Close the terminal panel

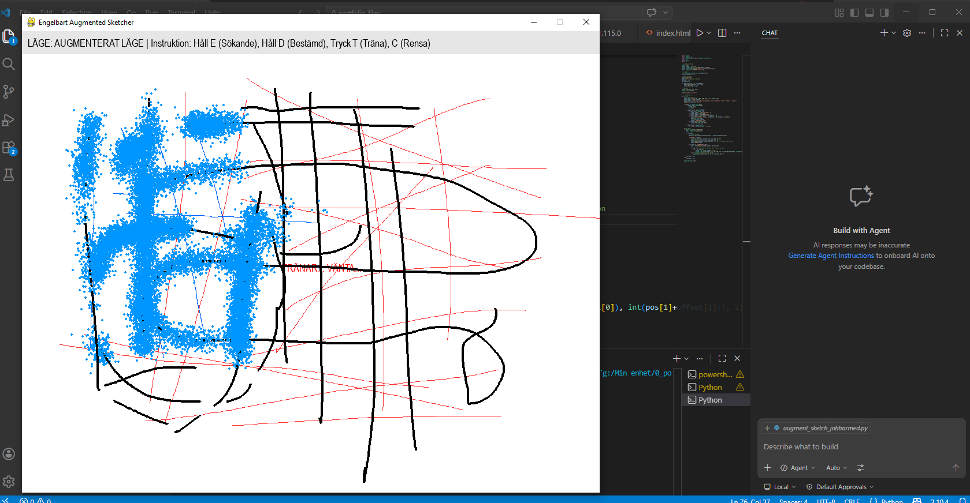[x=737, y=358]
